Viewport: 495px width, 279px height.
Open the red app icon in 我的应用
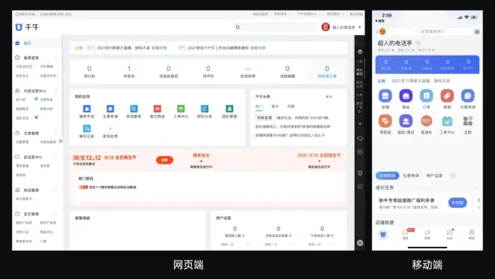coord(157,109)
